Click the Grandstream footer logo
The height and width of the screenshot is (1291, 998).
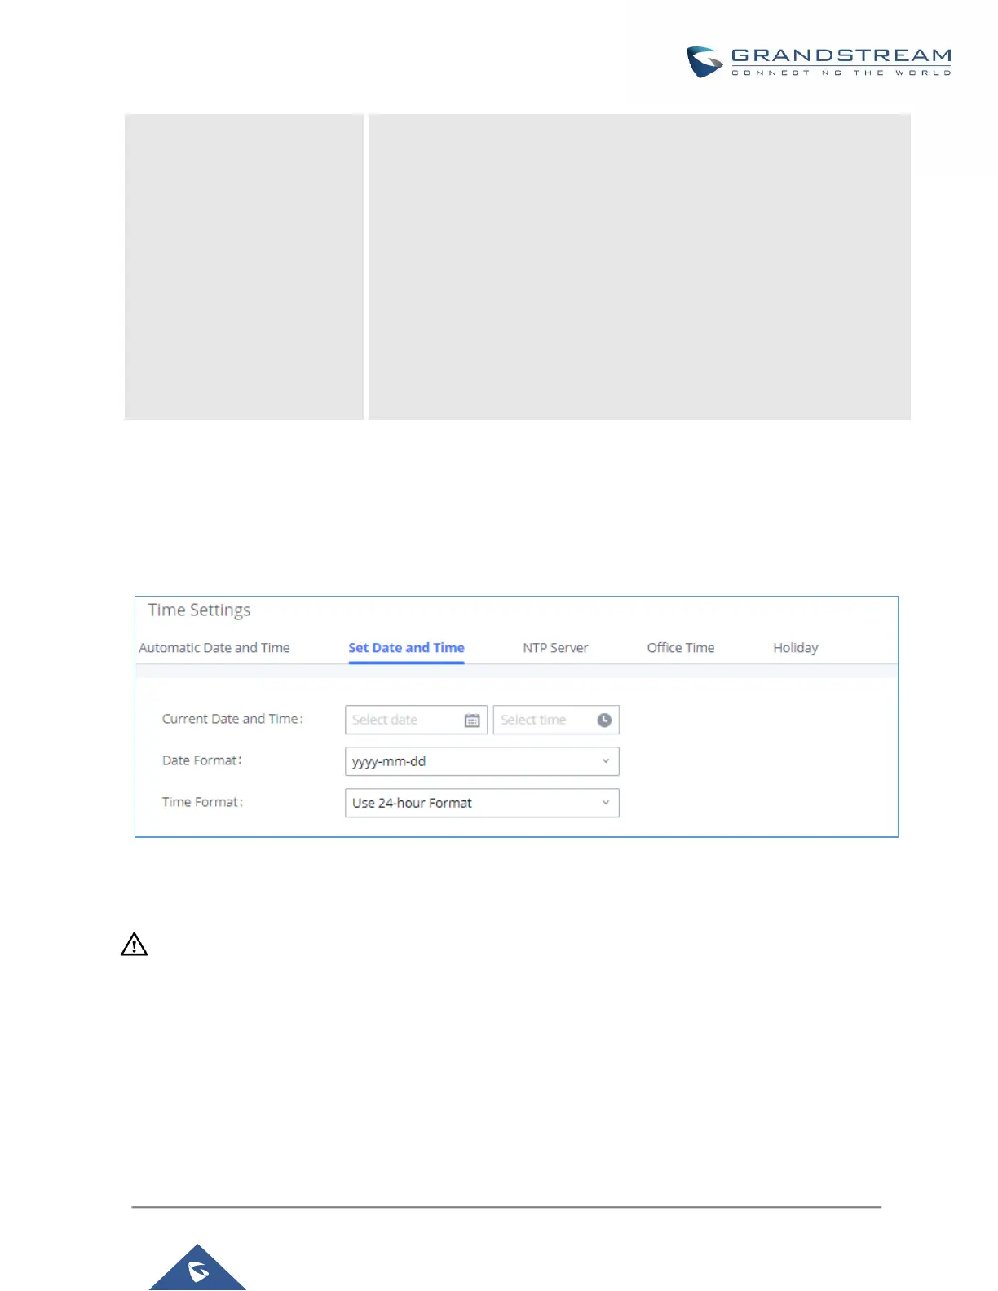click(x=197, y=1268)
